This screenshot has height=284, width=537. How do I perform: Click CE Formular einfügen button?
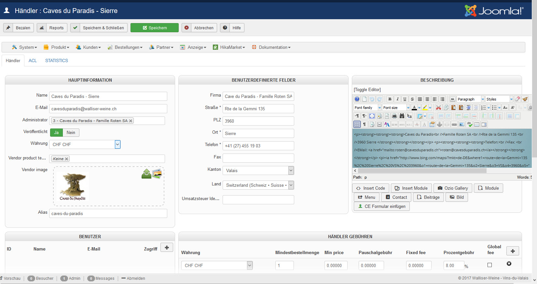381,206
